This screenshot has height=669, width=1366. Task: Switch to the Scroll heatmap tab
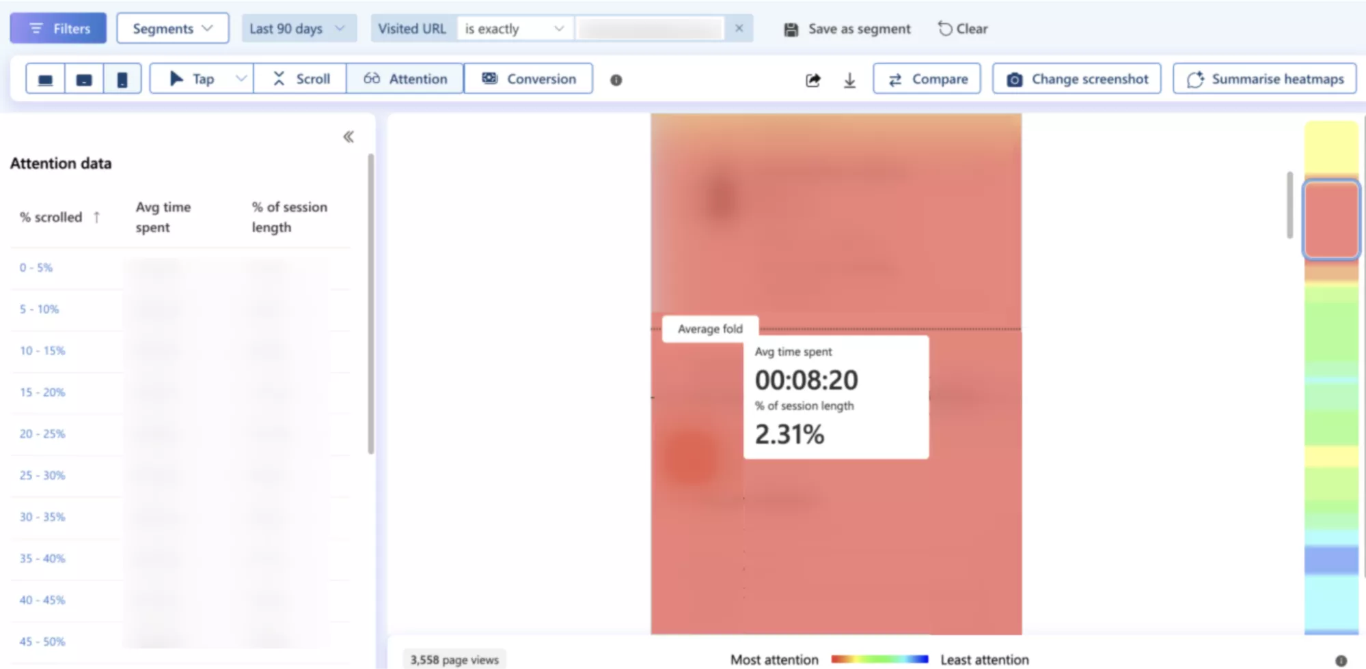point(301,79)
